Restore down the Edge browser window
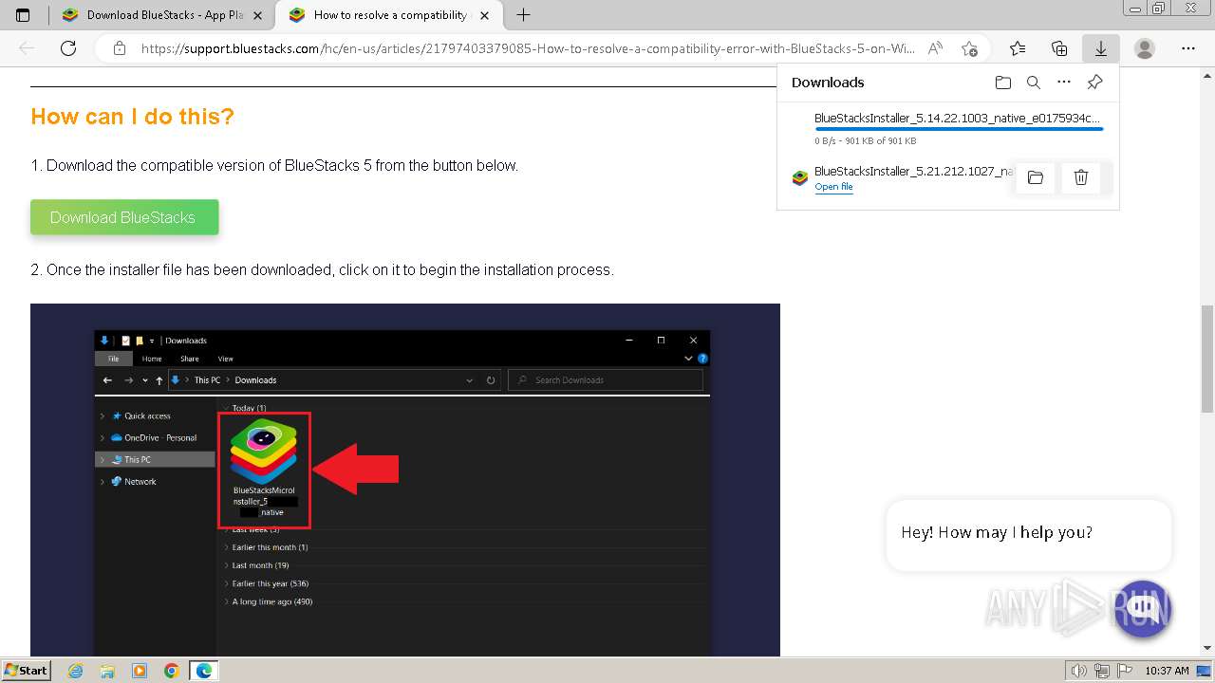The width and height of the screenshot is (1215, 683). coord(1158,8)
